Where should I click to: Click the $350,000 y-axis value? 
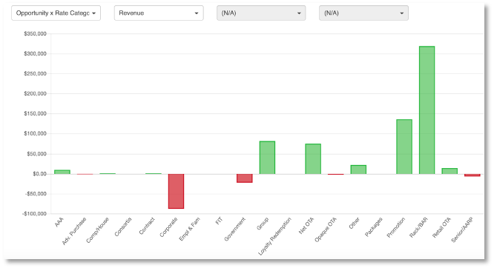click(x=36, y=33)
